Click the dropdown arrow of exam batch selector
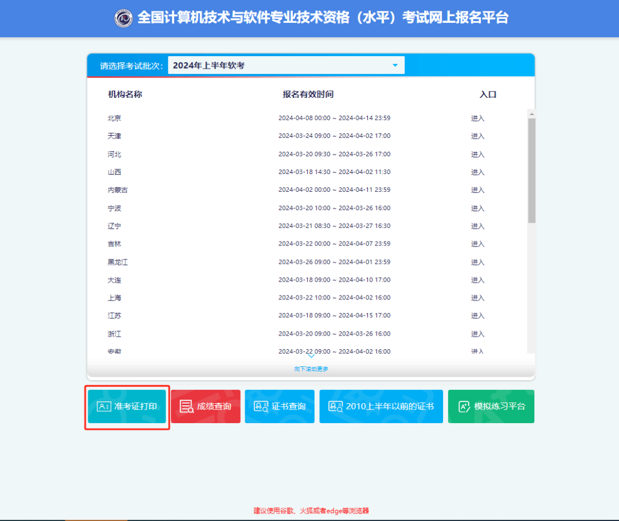 [x=395, y=65]
